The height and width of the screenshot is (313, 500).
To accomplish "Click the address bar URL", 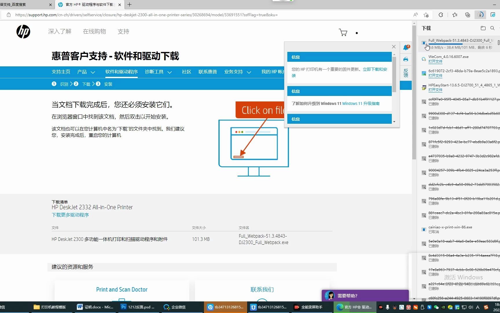I will (146, 15).
